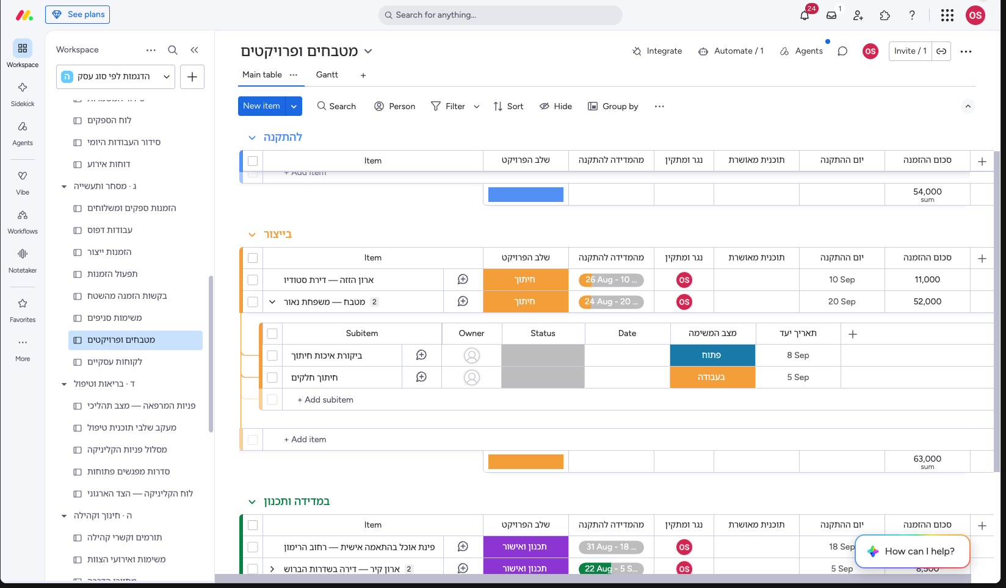Click the invite members person icon
This screenshot has width=1006, height=588.
pos(858,15)
